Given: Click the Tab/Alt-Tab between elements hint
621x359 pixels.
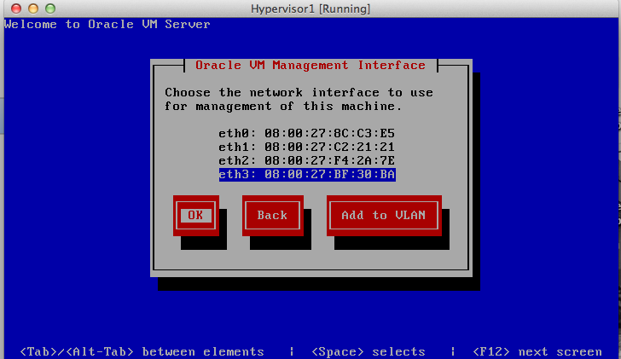Looking at the screenshot, I should coord(142,351).
